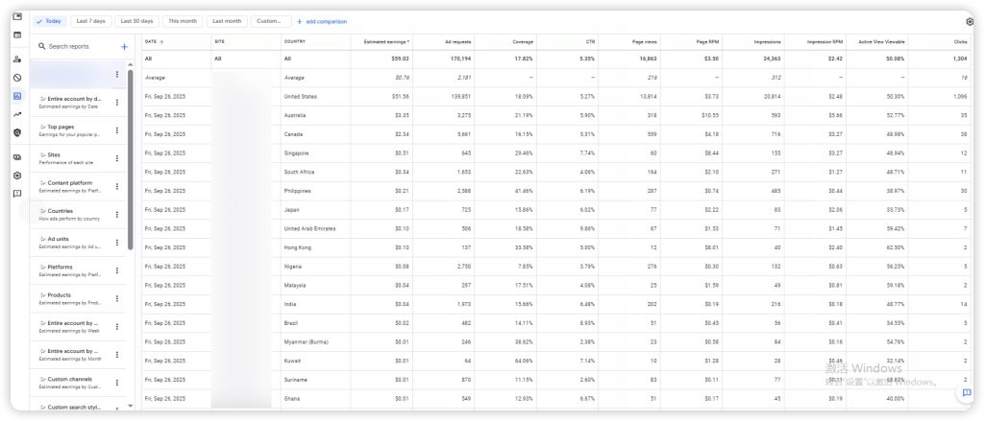Open the Reports chart icon in left rail
The width and height of the screenshot is (984, 421).
click(17, 96)
